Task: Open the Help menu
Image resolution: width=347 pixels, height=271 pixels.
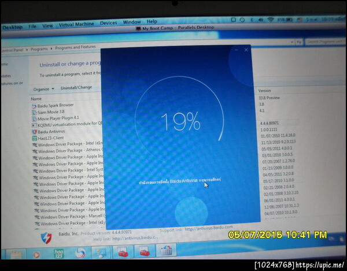Action: [x=152, y=21]
